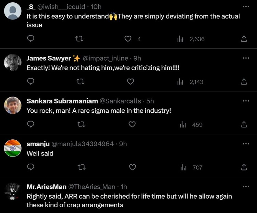Click James Sawyer's profile avatar

[x=13, y=63]
